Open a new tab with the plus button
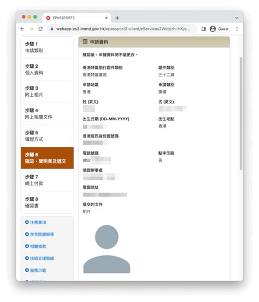This screenshot has height=302, width=259. pos(117,18)
